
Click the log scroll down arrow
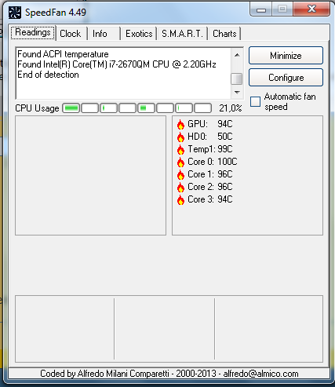coord(237,92)
